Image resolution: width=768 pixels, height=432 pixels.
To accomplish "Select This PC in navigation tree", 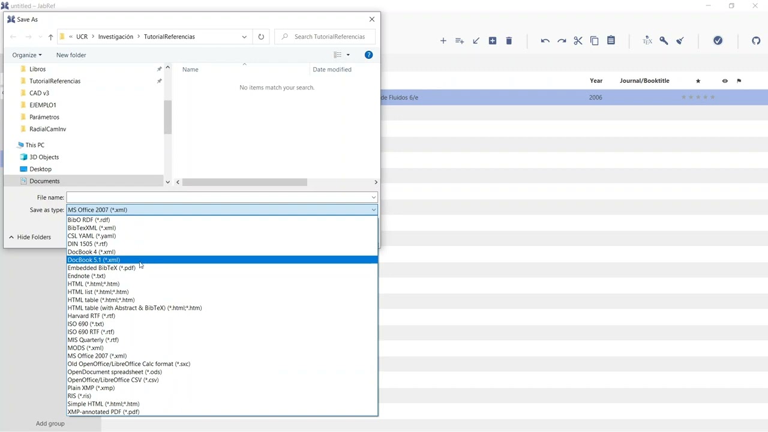I will tap(35, 145).
